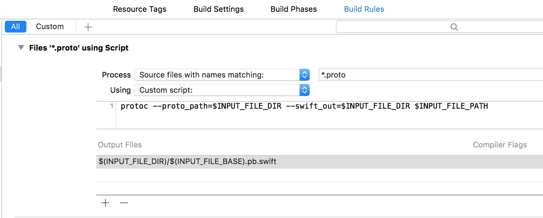Remove selected output file with minus button
Viewport: 543px width, 218px height.
pos(124,203)
